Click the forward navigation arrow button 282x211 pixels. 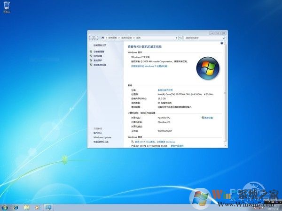tap(96, 37)
